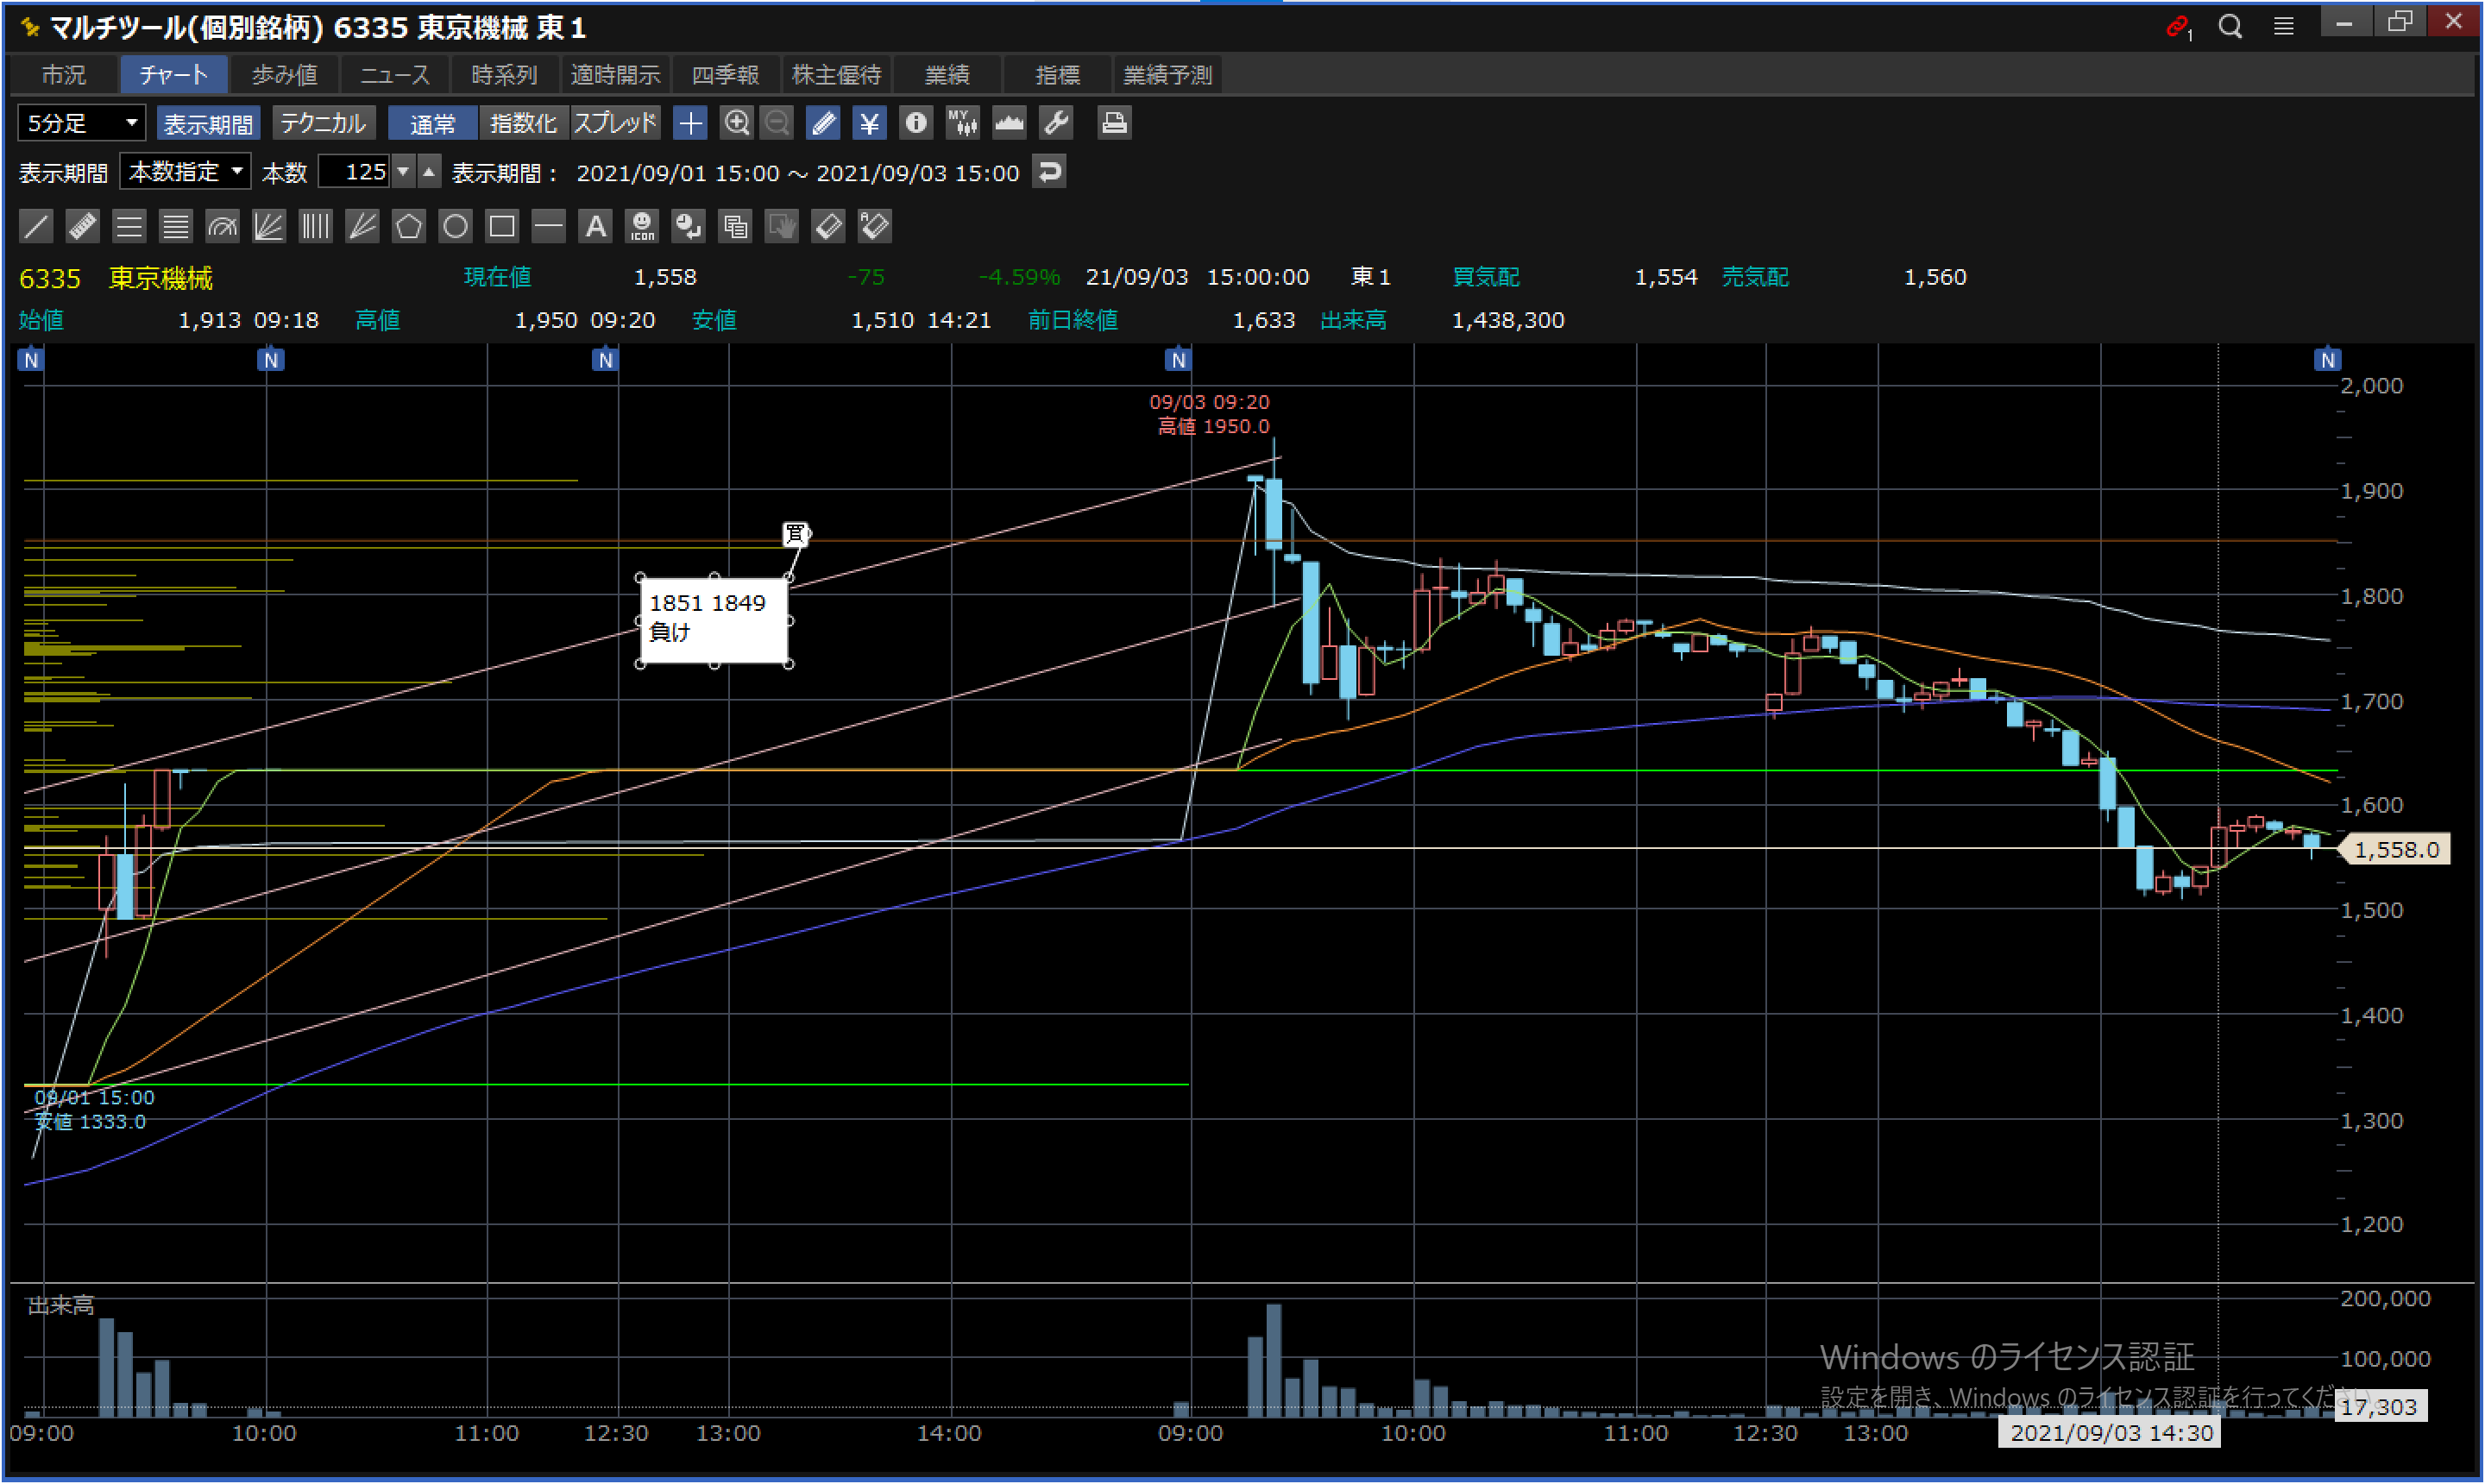Open the 四季報 tab
This screenshot has width=2485, height=1484.
pos(725,75)
